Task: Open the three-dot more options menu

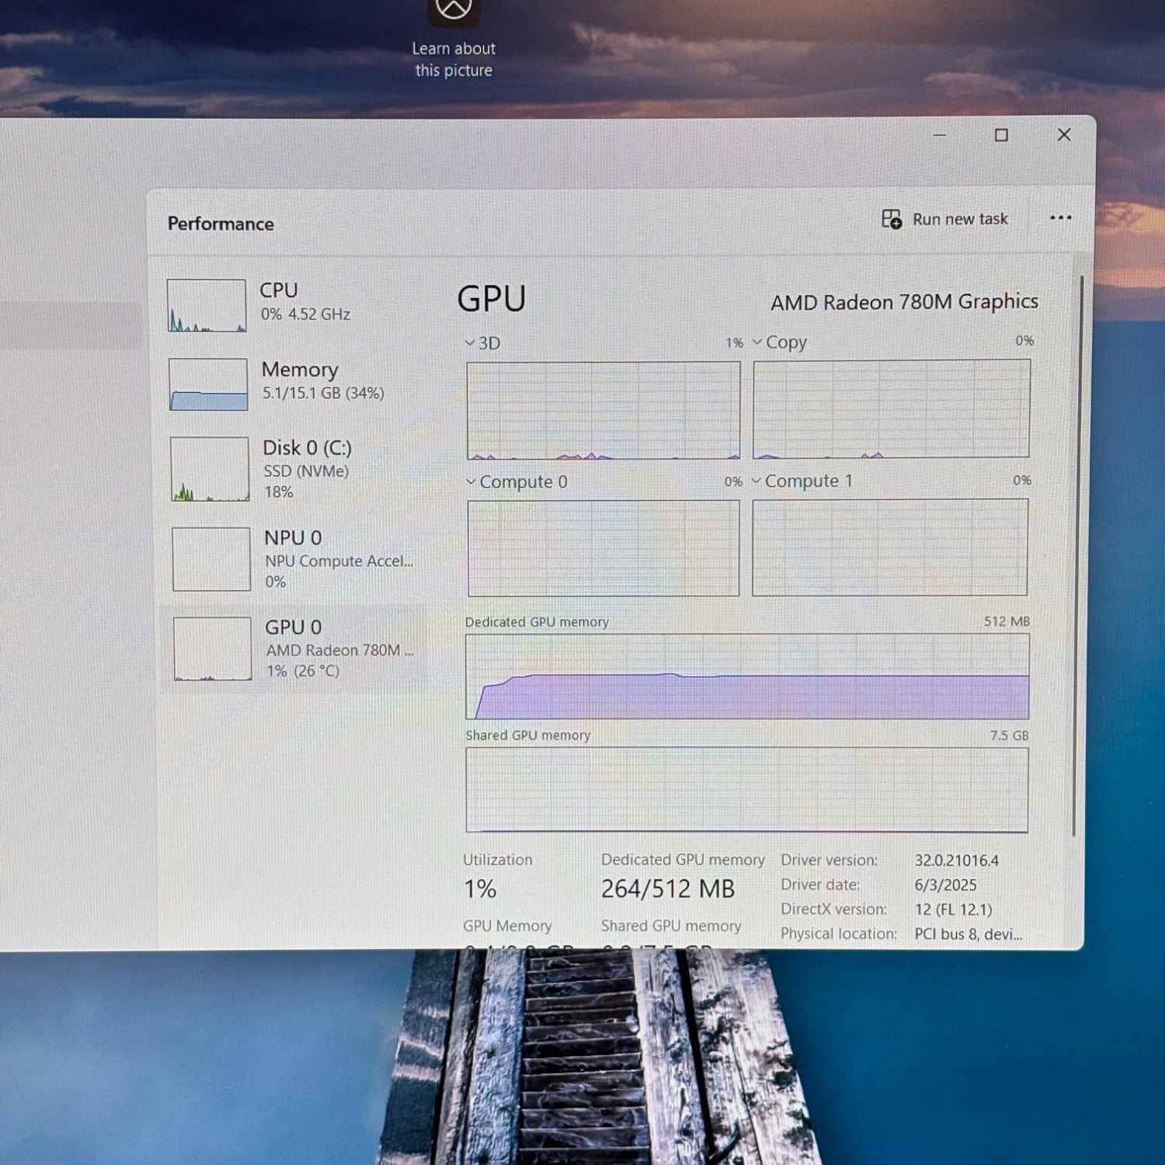Action: click(x=1060, y=218)
